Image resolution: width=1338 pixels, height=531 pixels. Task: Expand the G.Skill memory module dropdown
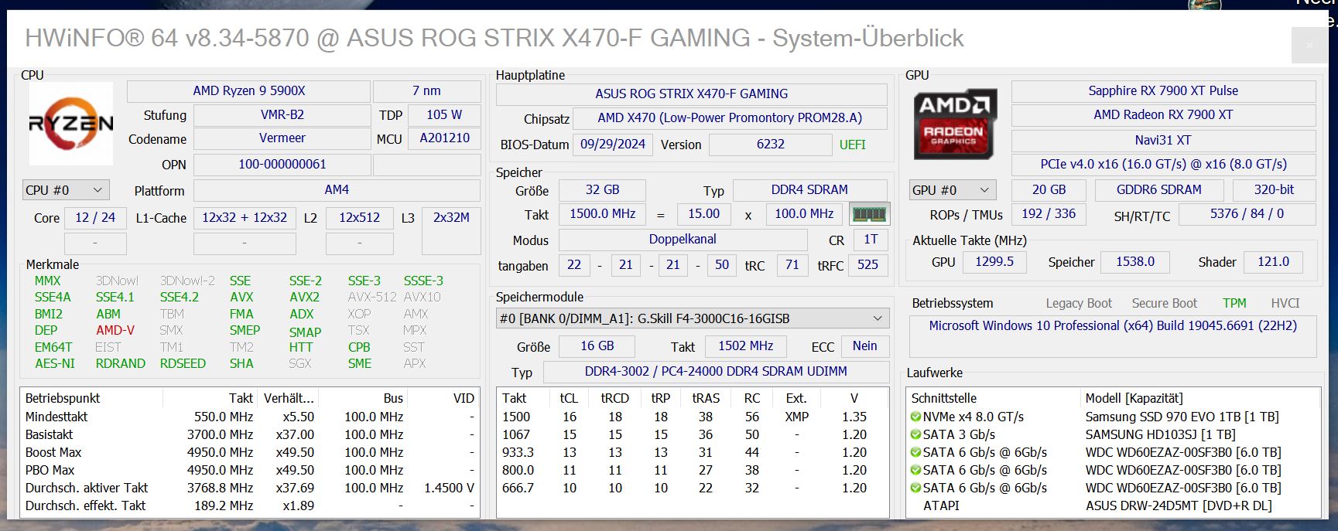click(693, 318)
